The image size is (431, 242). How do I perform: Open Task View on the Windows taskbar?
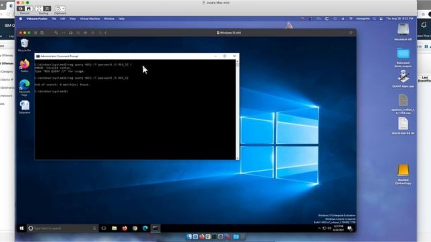[x=104, y=229]
